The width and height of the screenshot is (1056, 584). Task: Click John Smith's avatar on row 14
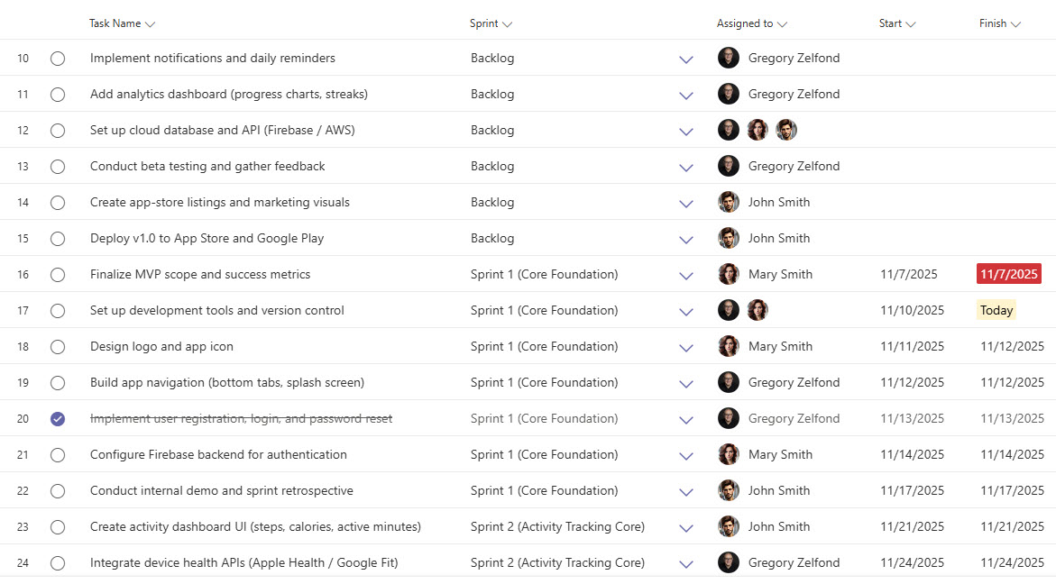729,202
